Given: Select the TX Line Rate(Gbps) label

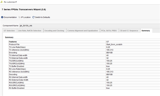Looking at the screenshot, I should [x=17, y=47].
